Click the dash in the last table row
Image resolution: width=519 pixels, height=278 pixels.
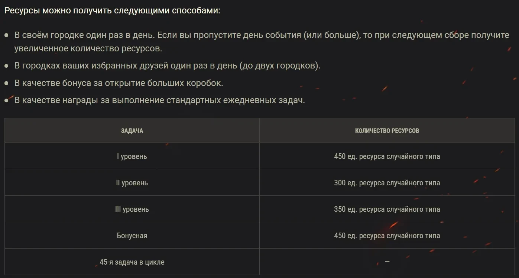click(x=387, y=262)
